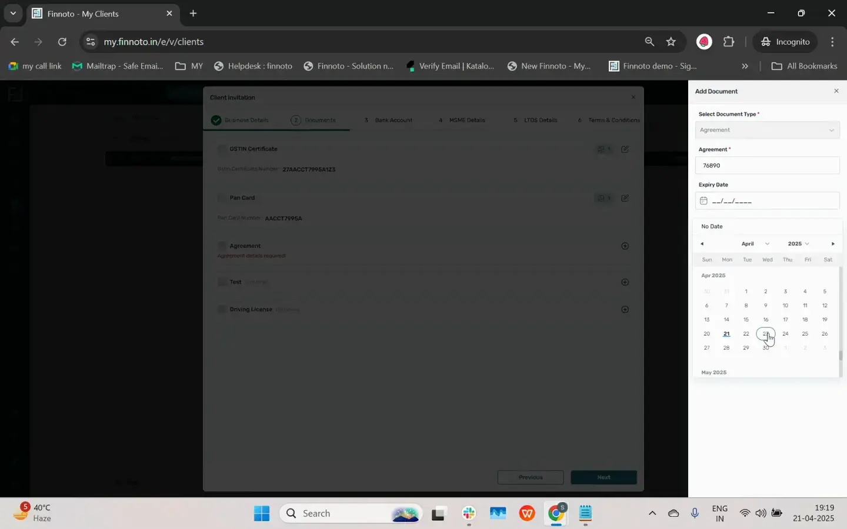The height and width of the screenshot is (529, 847).
Task: Edit the GSTIN Certificate entry
Action: 625,149
